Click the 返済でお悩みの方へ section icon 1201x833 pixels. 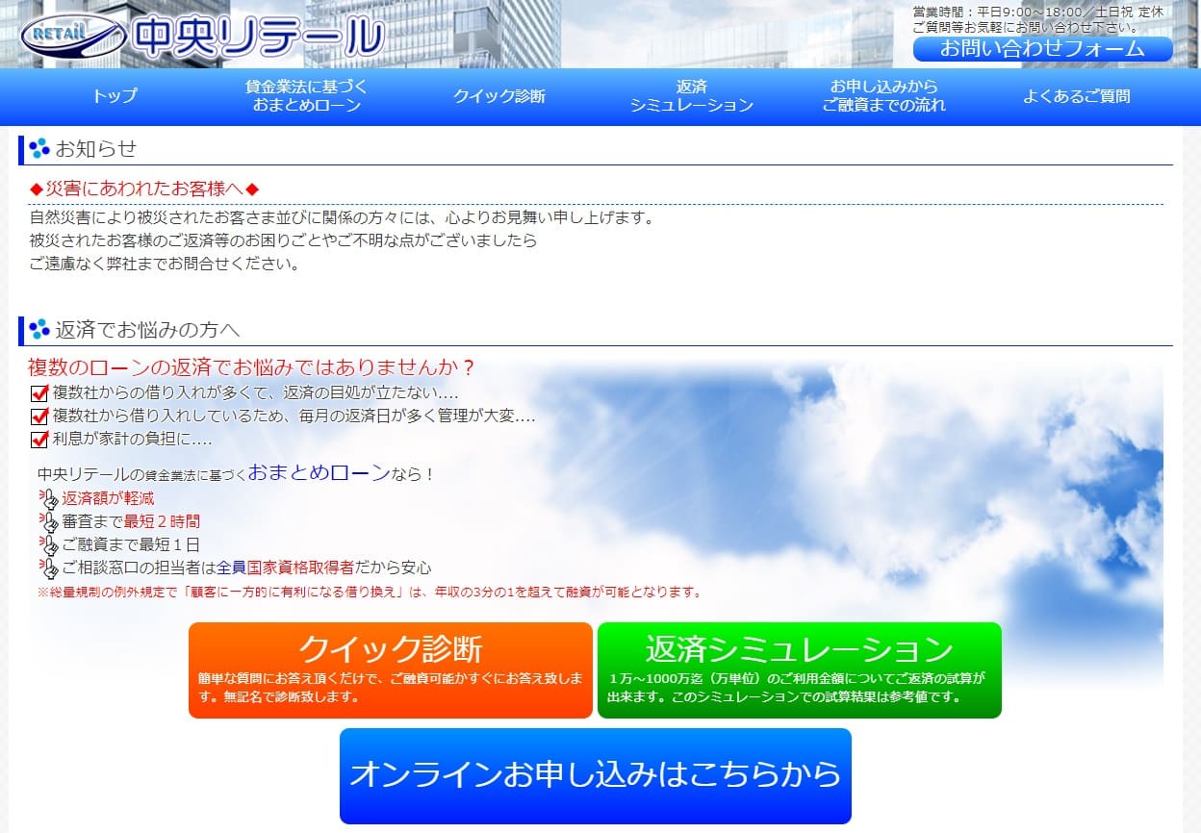pyautogui.click(x=38, y=330)
